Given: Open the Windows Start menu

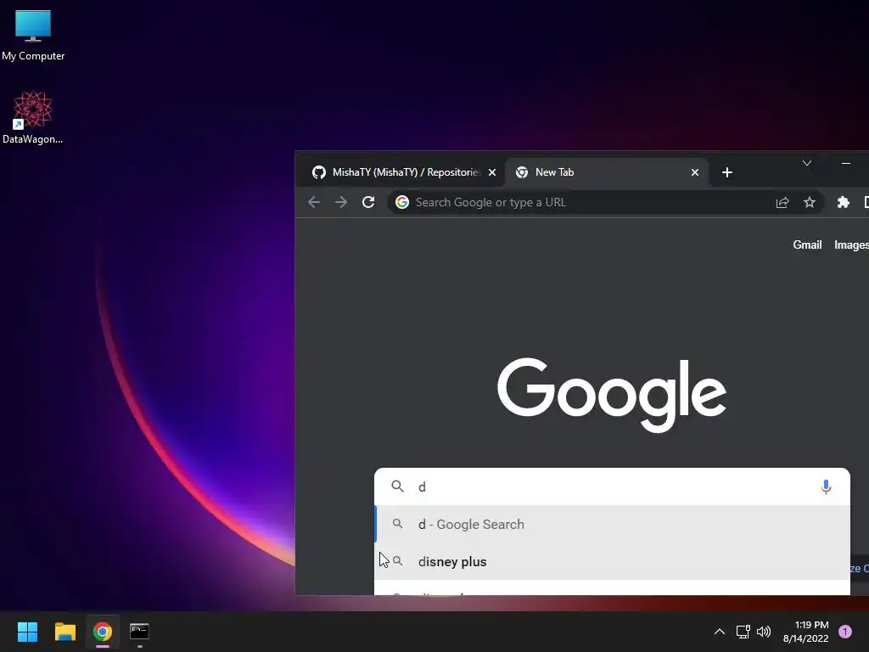Looking at the screenshot, I should tap(27, 632).
